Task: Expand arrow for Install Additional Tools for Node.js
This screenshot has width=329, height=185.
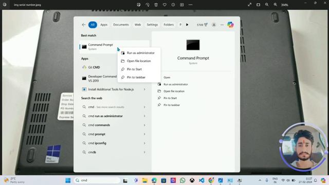Action: tap(144, 89)
